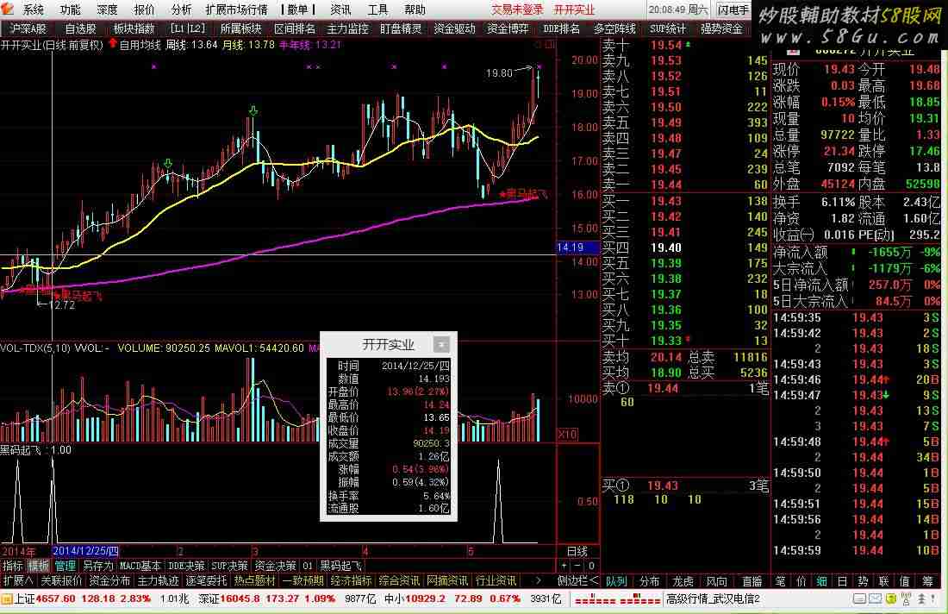Select the DDE排名 tab
Viewport: 948px width, 614px height.
click(x=561, y=28)
